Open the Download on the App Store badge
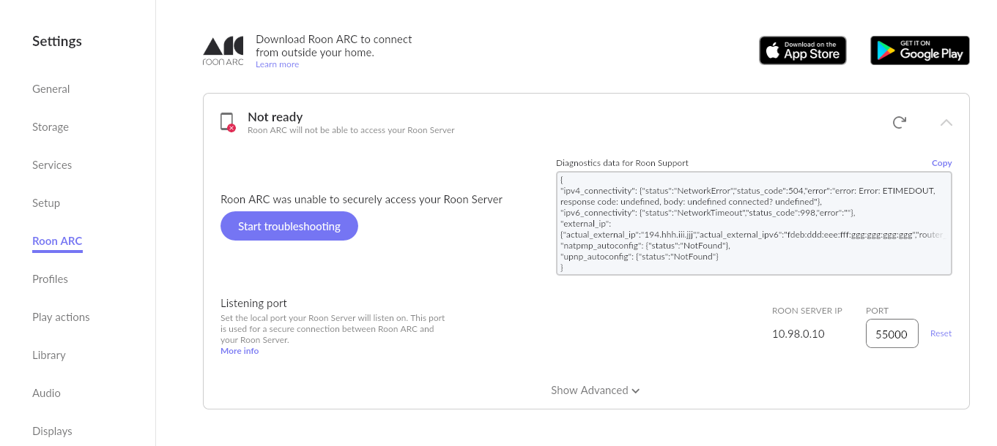The height and width of the screenshot is (446, 997). 803,50
